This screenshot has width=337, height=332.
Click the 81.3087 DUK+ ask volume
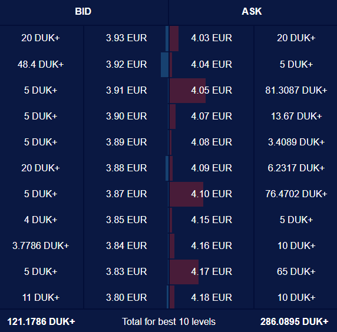[x=296, y=90]
